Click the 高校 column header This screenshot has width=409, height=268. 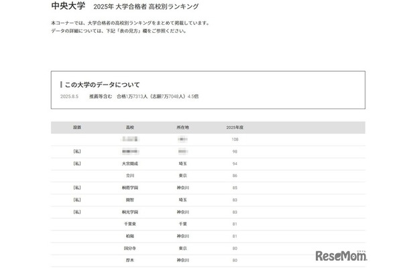(x=130, y=127)
